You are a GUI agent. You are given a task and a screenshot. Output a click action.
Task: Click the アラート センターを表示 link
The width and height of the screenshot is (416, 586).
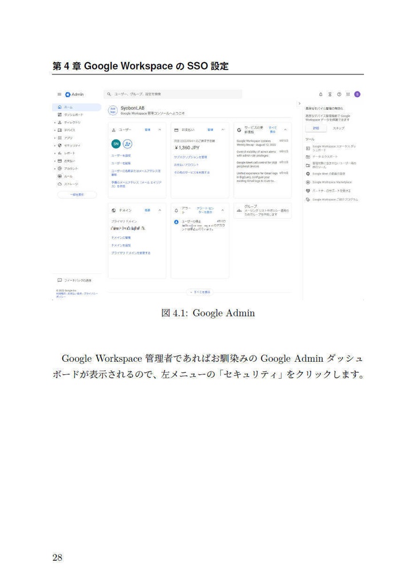click(x=205, y=210)
